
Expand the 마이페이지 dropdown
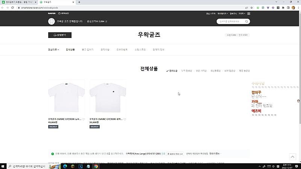point(222,14)
